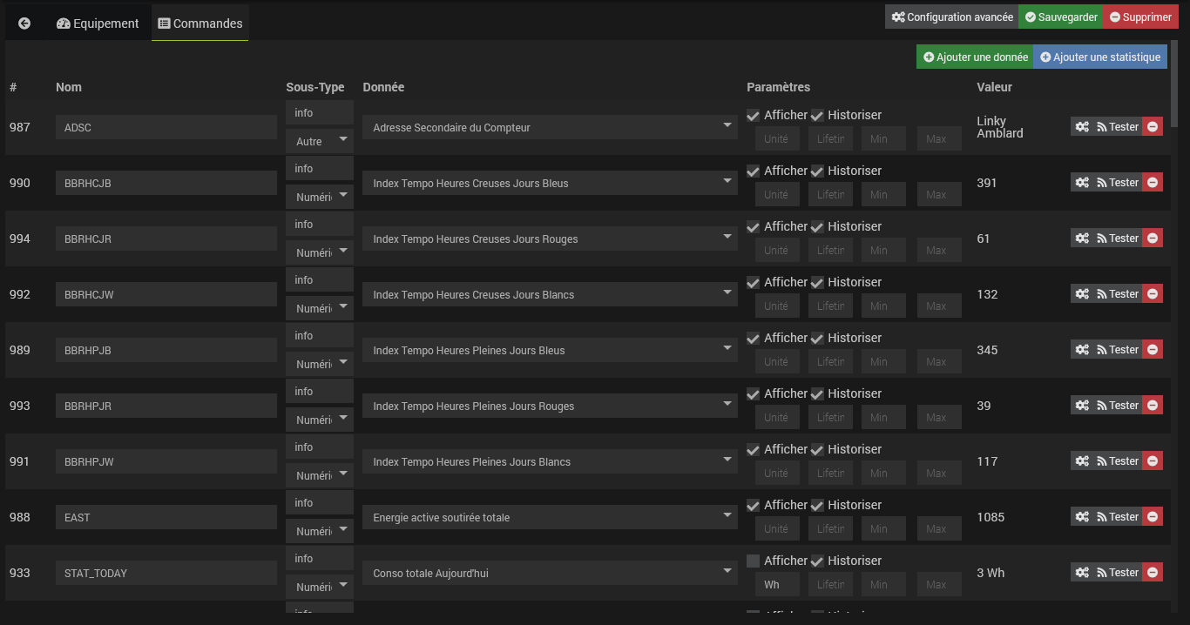Image resolution: width=1190 pixels, height=625 pixels.
Task: Open Donnée dropdown showing Conso totale Aujourd'hui
Action: pyautogui.click(x=550, y=574)
